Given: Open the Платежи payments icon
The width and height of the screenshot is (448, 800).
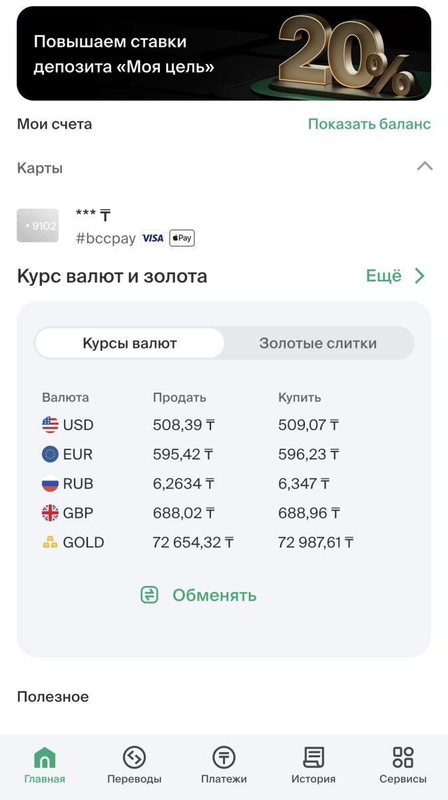Looking at the screenshot, I should pos(224,758).
